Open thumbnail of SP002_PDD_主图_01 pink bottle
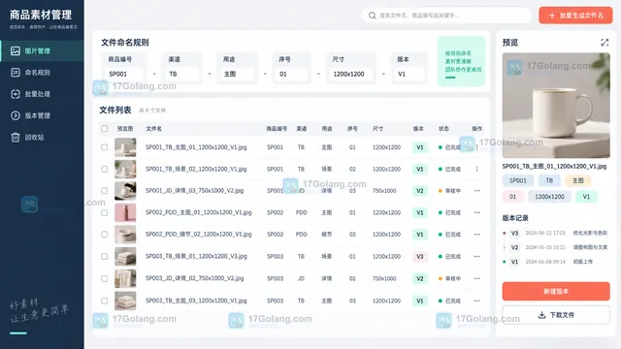621x349 pixels. [125, 212]
